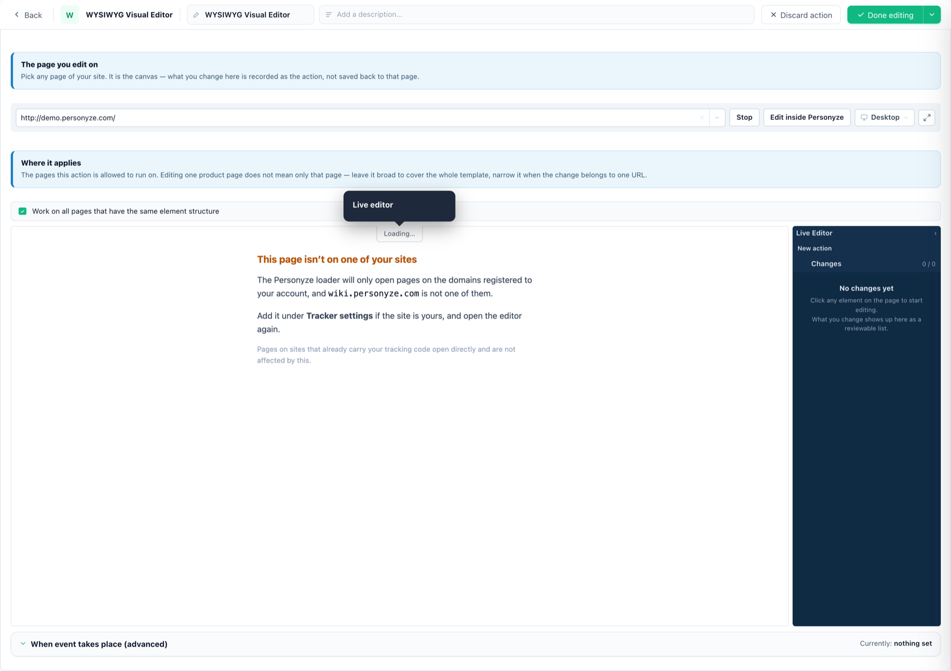The image size is (951, 671).
Task: Stop the page loading
Action: pos(744,117)
